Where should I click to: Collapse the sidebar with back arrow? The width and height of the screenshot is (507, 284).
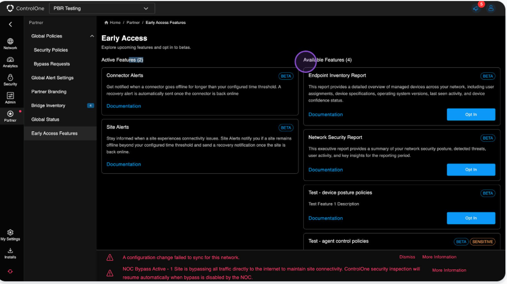point(10,24)
